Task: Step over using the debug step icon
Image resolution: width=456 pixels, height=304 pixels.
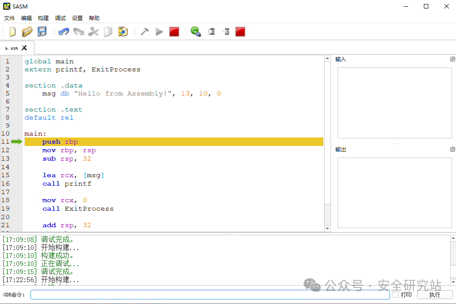Action: pyautogui.click(x=211, y=32)
